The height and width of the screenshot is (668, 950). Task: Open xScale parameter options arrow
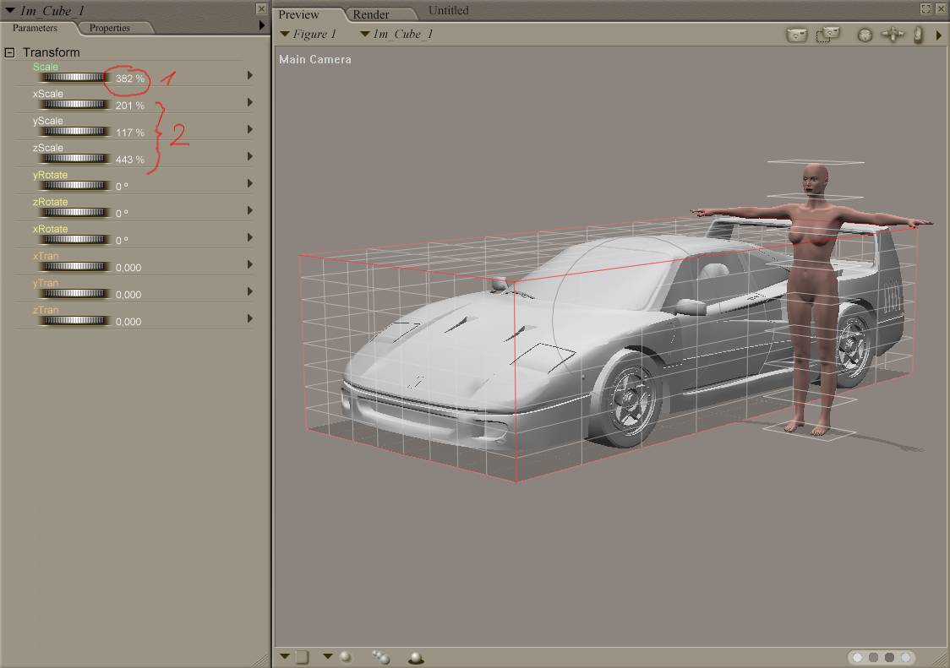(x=249, y=102)
